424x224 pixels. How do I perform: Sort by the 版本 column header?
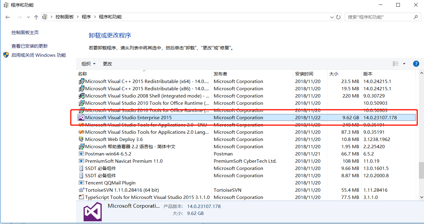click(x=389, y=74)
